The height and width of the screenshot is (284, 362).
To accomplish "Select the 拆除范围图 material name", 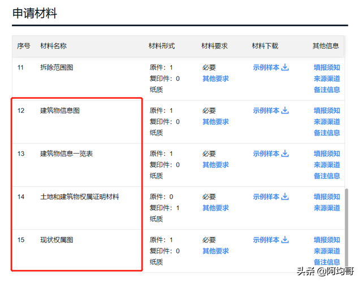I will tap(57, 68).
